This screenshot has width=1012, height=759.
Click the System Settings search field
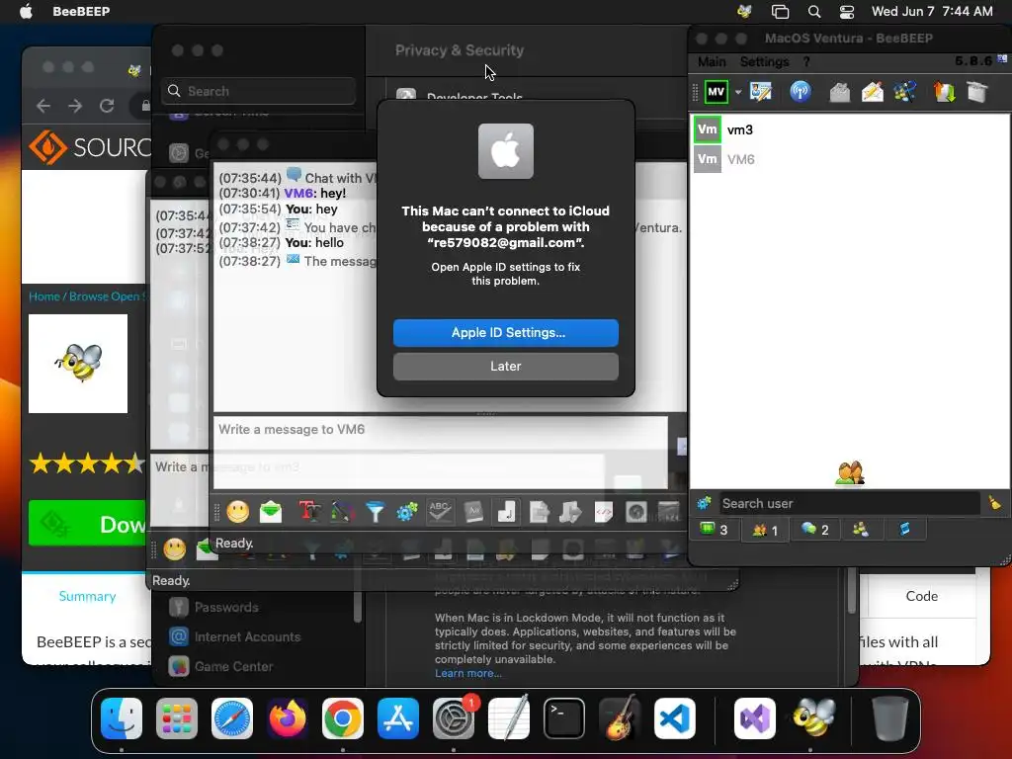coord(258,91)
